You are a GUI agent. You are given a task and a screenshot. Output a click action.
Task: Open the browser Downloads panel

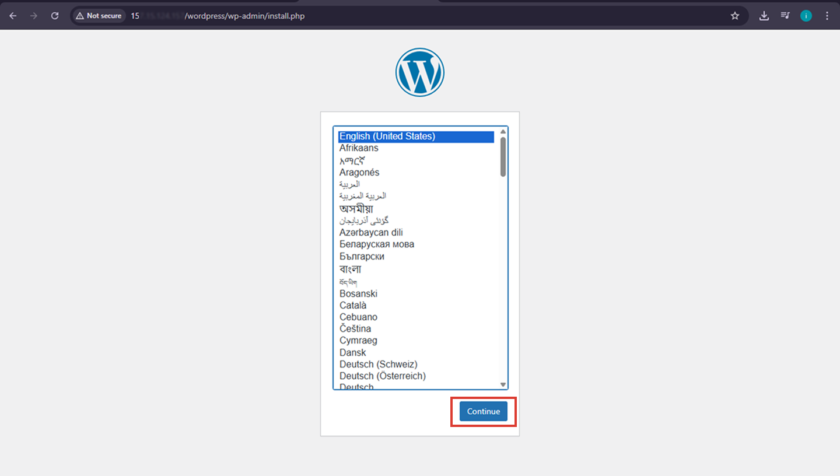764,16
